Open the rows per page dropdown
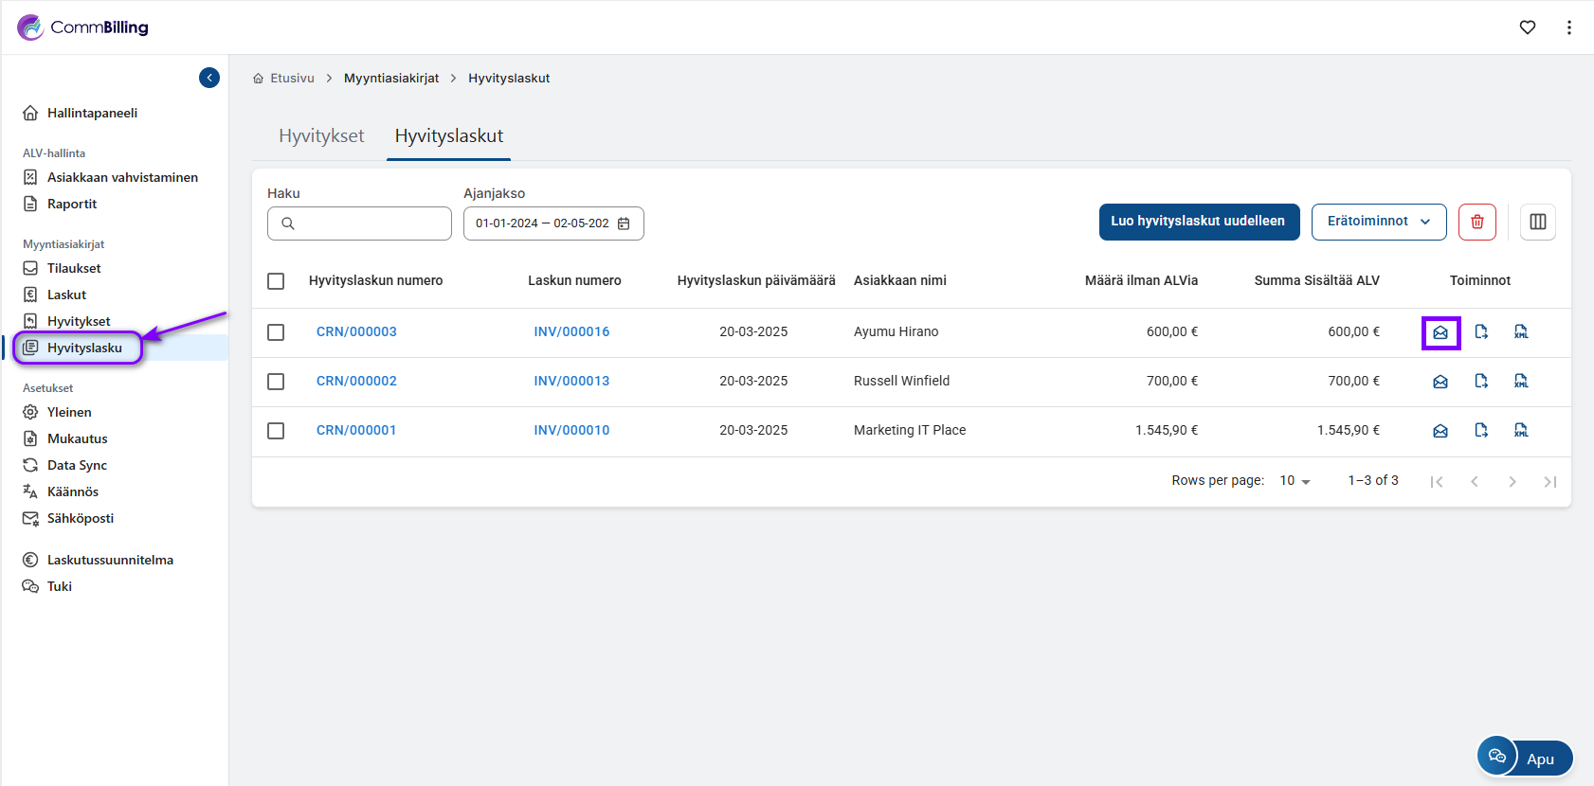Screen dimensions: 1594x786 coord(1295,481)
